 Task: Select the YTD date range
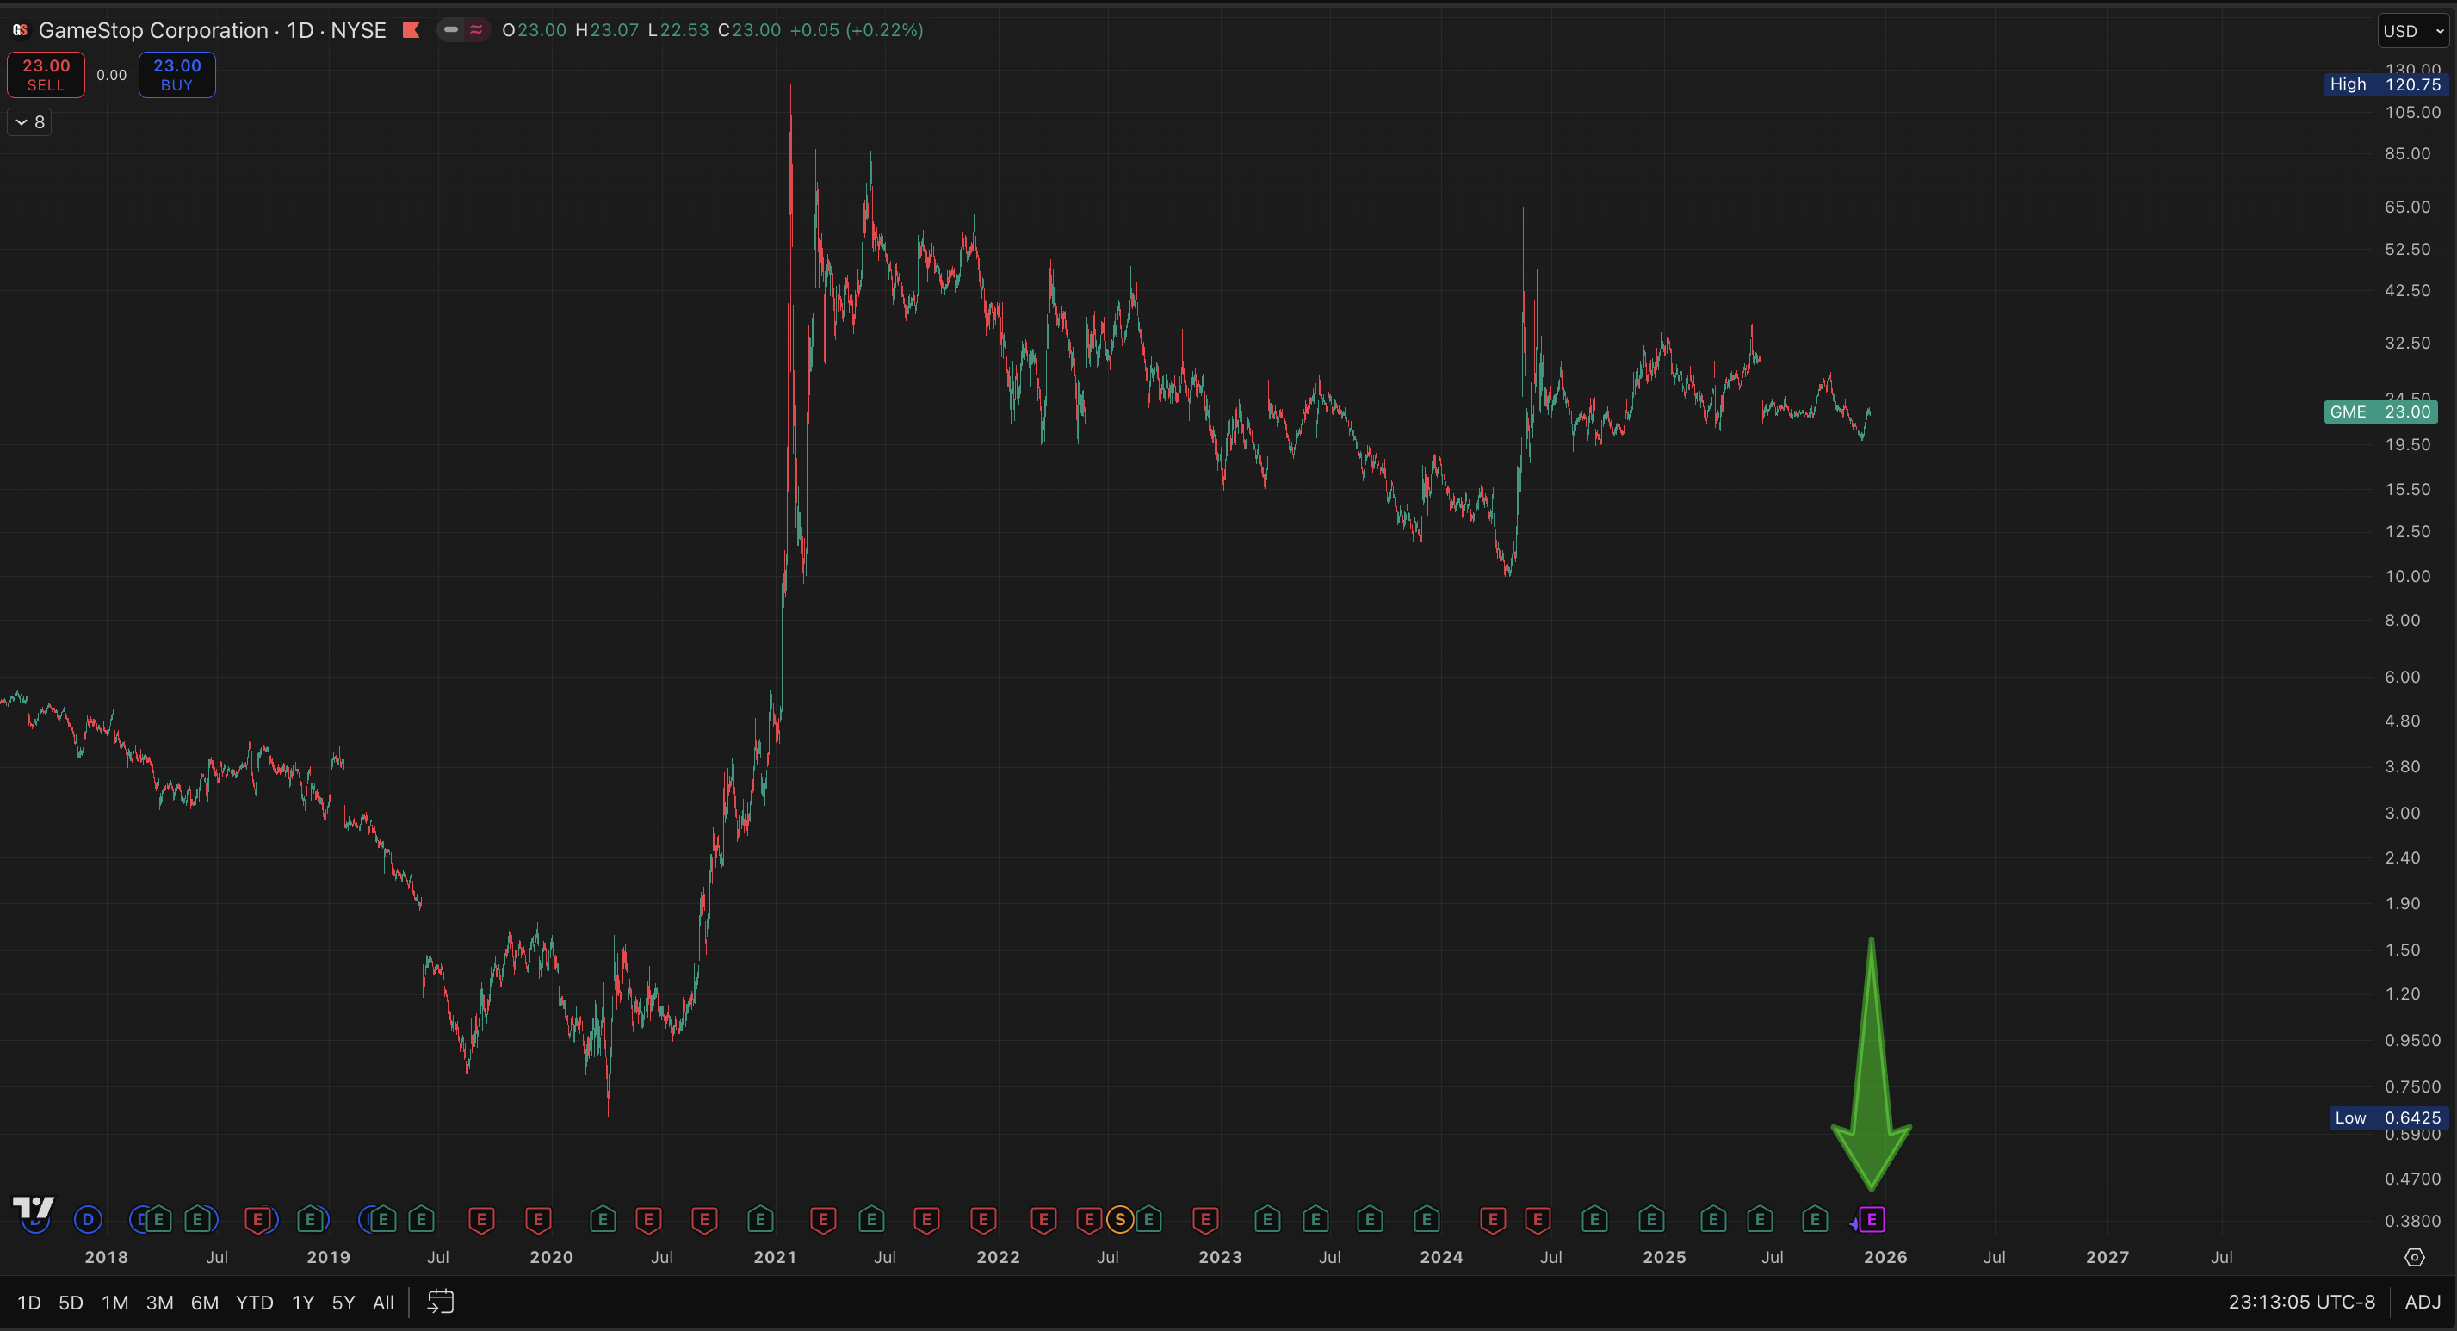[254, 1303]
